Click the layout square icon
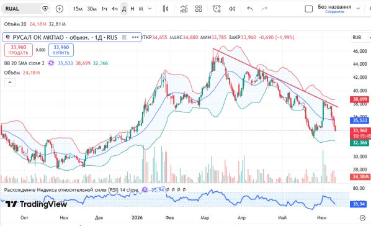 pyautogui.click(x=309, y=9)
